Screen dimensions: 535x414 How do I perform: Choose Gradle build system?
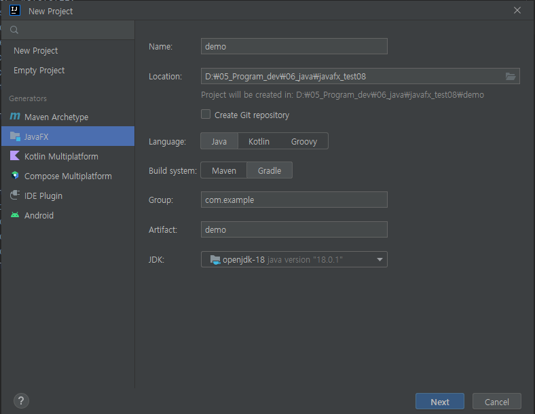(270, 170)
